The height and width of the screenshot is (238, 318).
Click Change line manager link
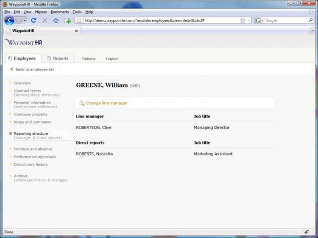[106, 103]
